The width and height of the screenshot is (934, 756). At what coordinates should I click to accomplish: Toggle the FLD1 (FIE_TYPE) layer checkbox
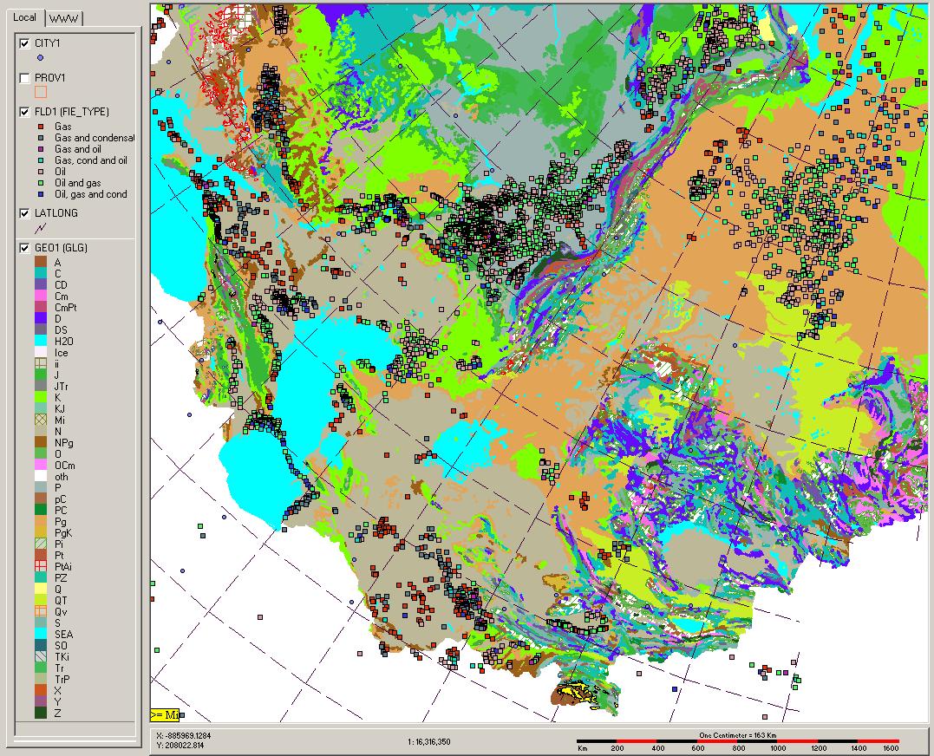click(x=25, y=112)
